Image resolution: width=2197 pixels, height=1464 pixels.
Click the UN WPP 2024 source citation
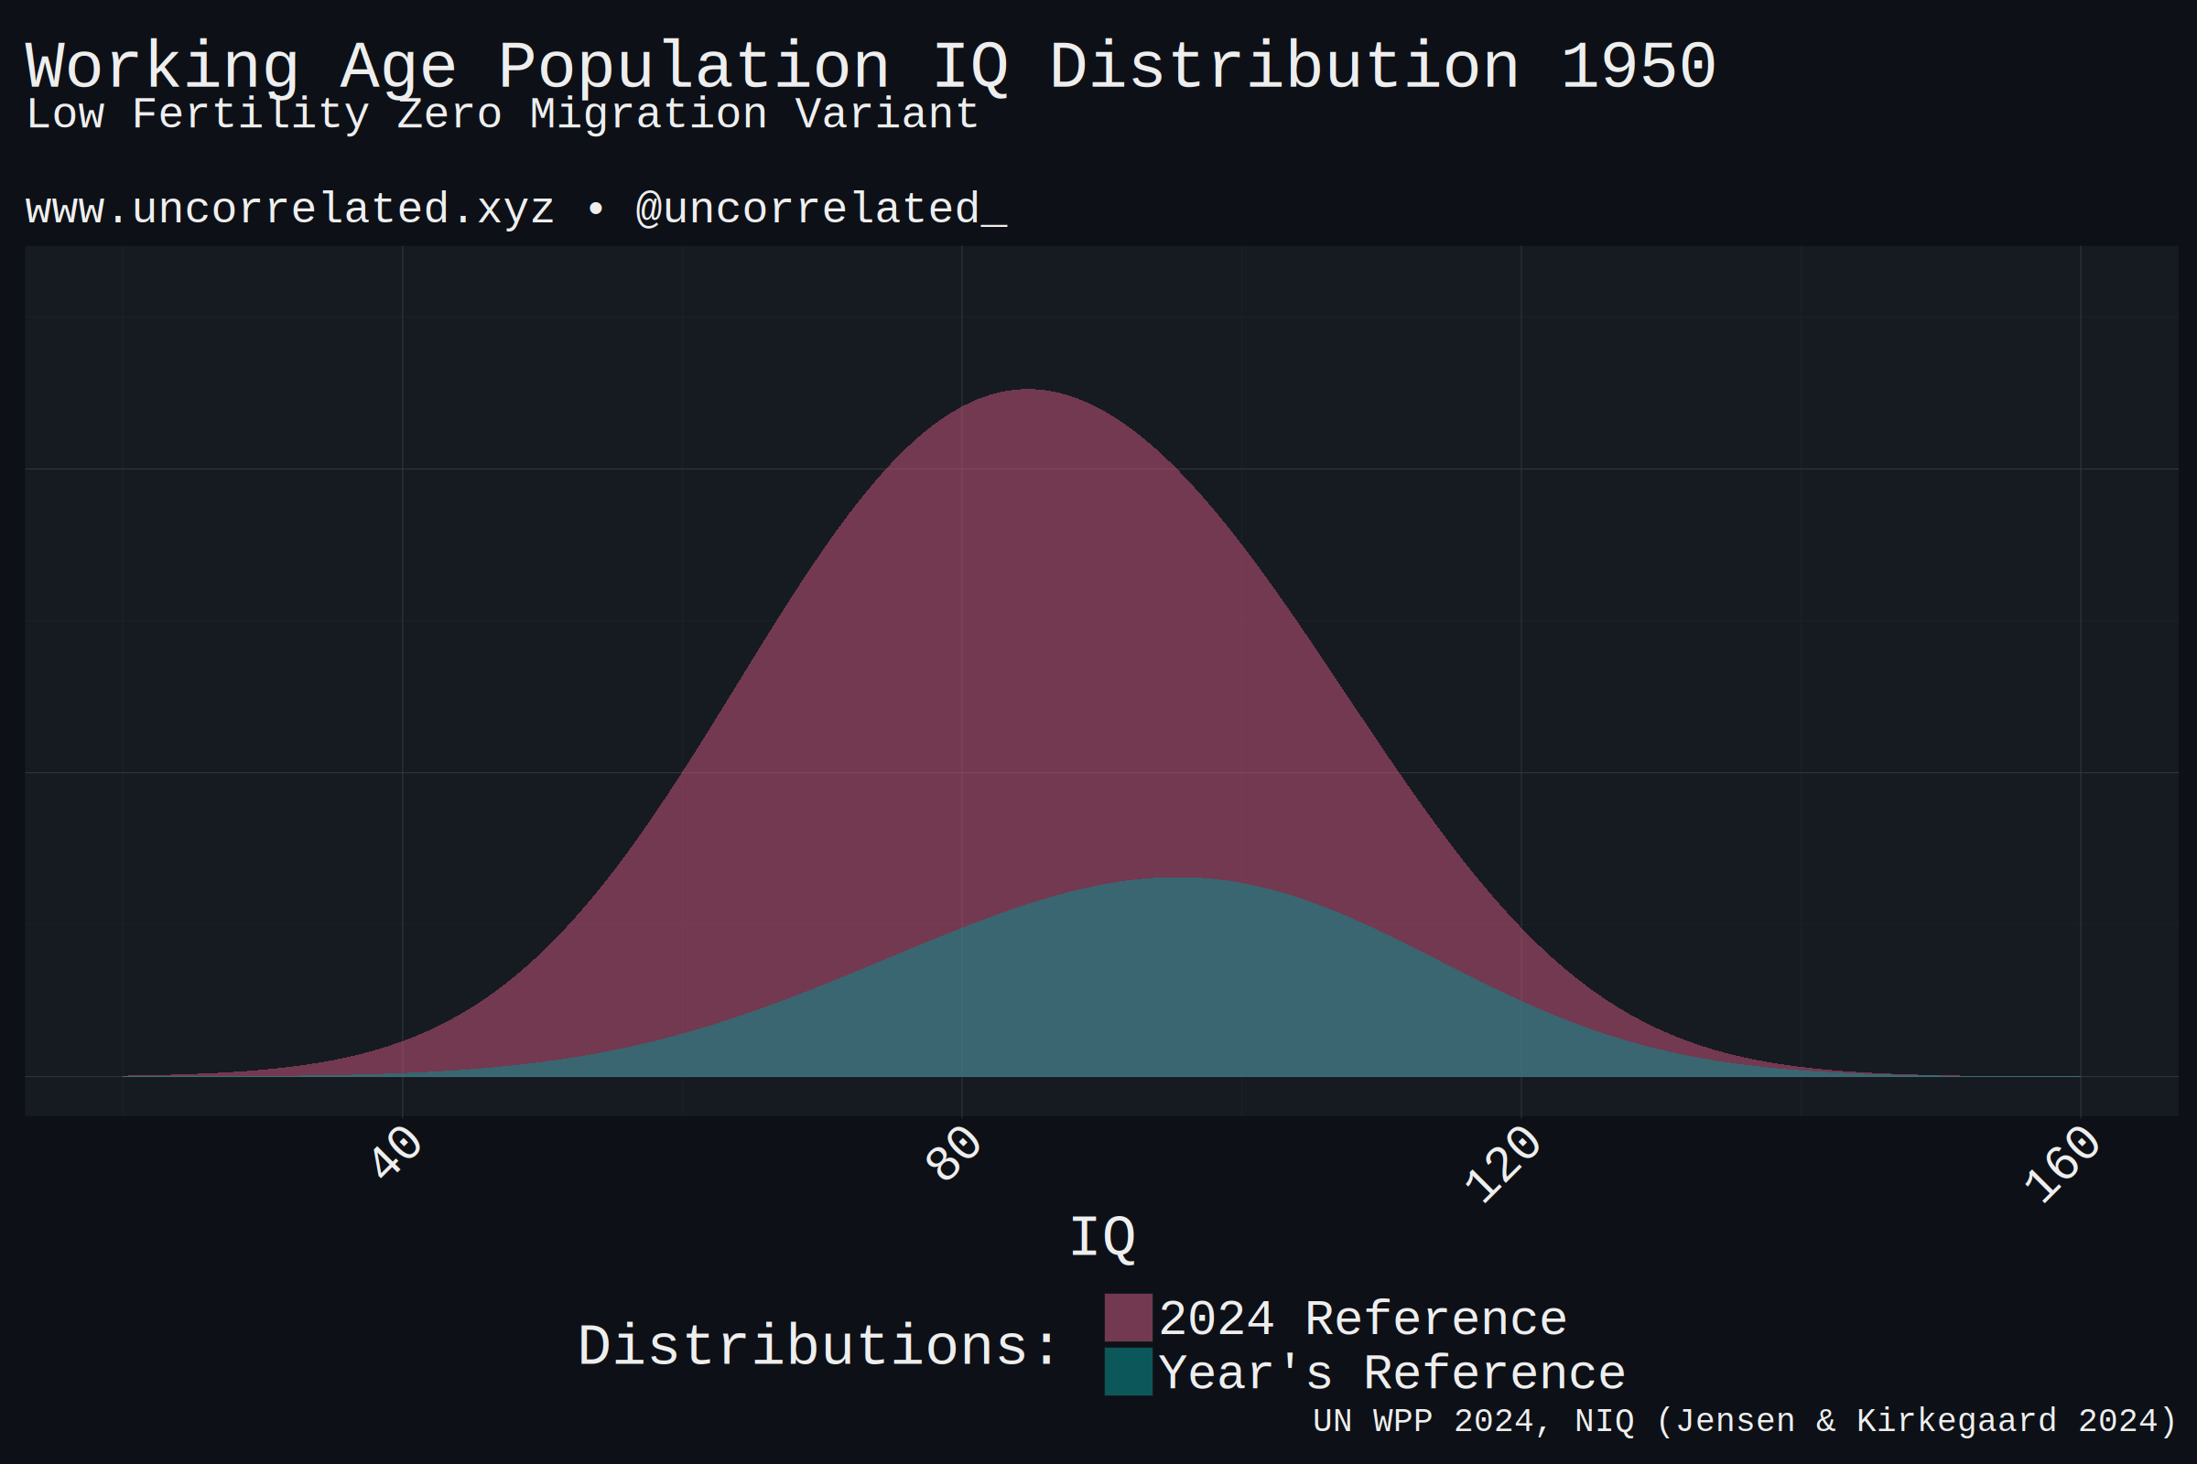tap(1744, 1419)
